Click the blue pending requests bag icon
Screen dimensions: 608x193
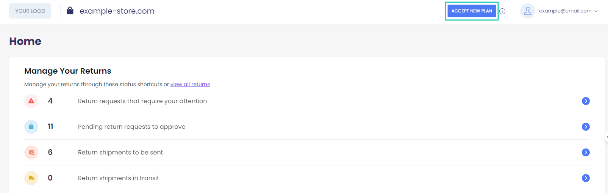coord(31,127)
